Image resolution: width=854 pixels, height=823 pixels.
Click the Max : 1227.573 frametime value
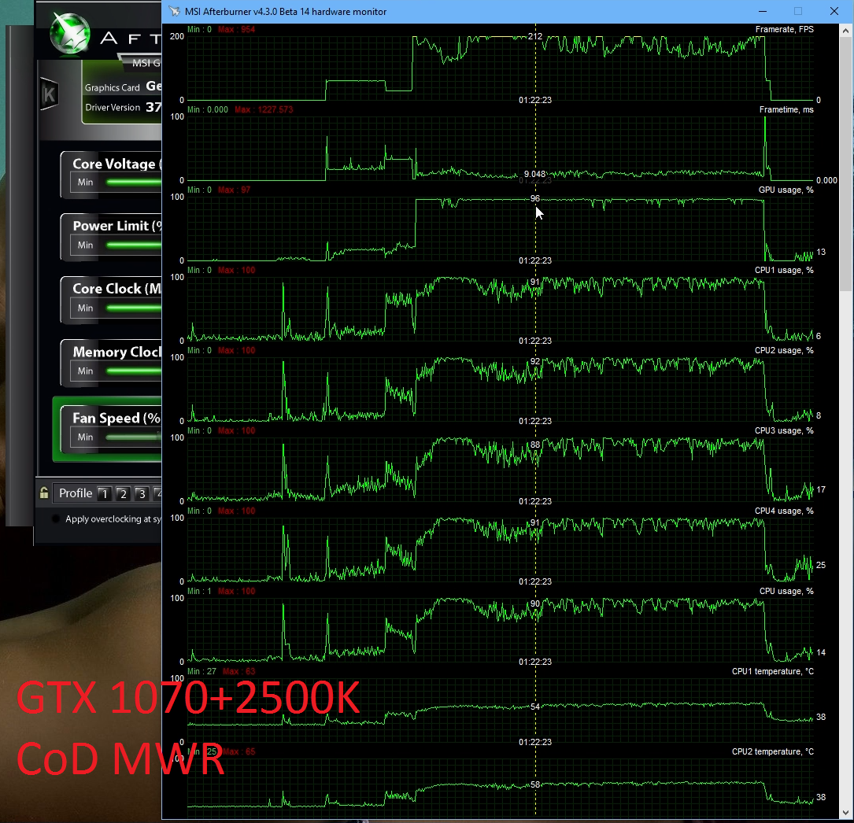[264, 110]
